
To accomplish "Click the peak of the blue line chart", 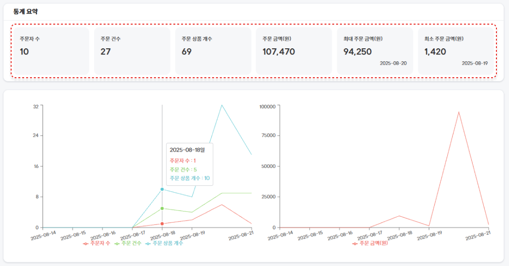I will [222, 105].
